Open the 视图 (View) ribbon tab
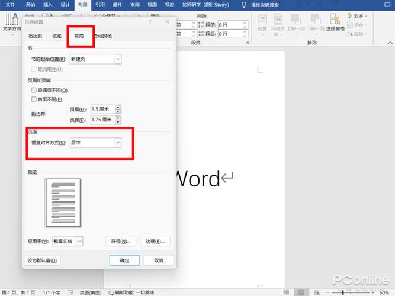 pos(152,5)
